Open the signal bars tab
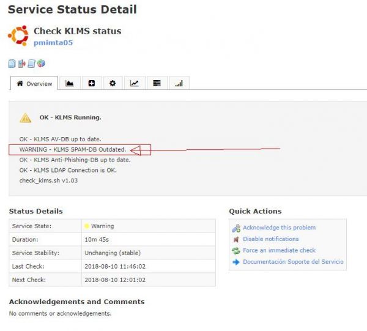 179,84
